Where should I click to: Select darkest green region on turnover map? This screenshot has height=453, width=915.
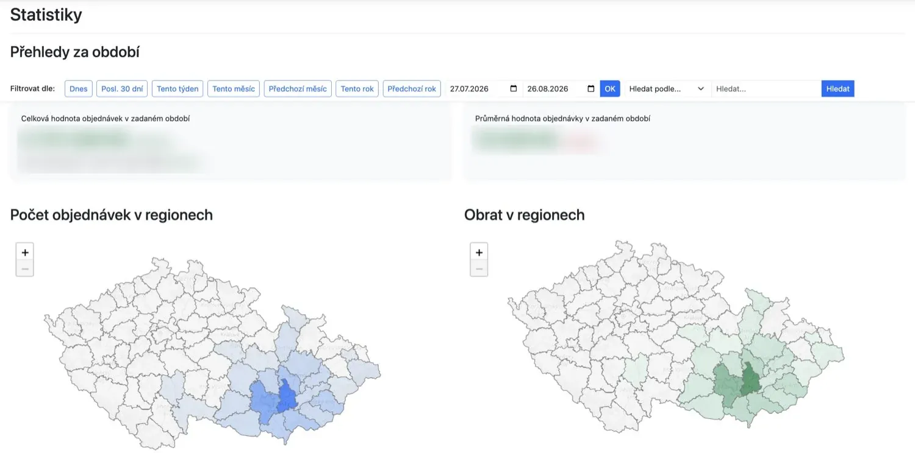pos(750,381)
